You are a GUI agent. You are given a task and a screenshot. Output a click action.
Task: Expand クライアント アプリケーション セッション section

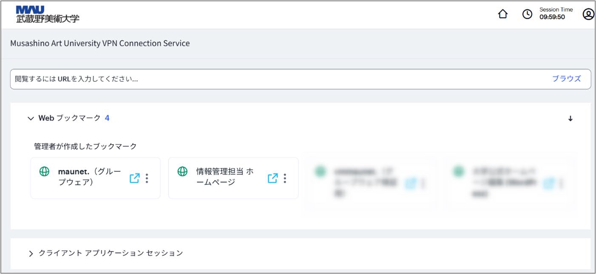point(31,254)
